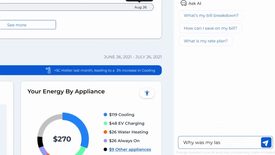Click black Other appliances legend dot
Screen dimensions: 275x155
[x=105, y=149]
